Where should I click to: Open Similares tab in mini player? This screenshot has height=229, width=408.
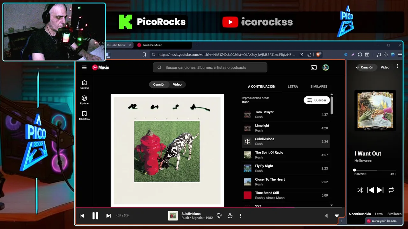(x=394, y=214)
